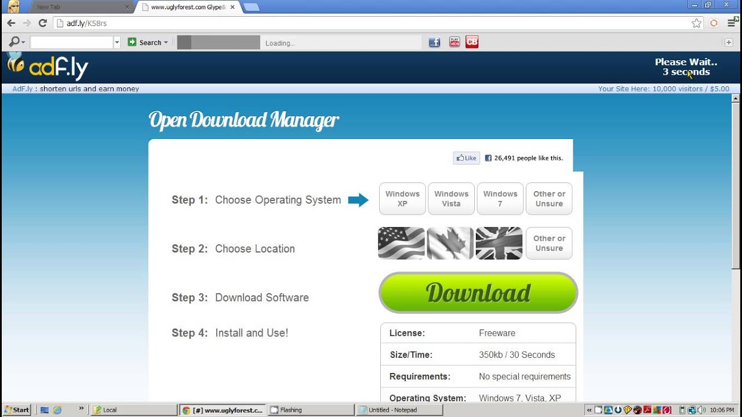Select the United Kingdom flag location
Image resolution: width=742 pixels, height=417 pixels.
tap(499, 243)
